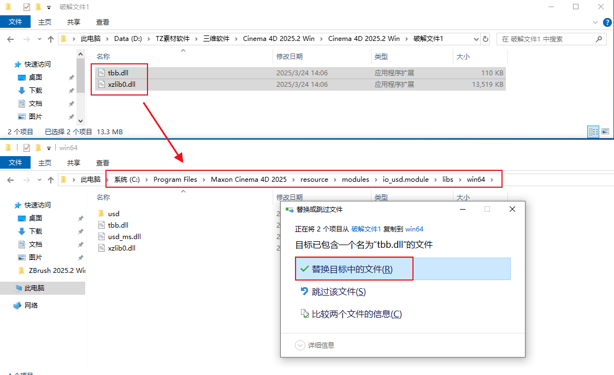614x375 pixels.
Task: Click the Help question mark icon
Action: coord(607,22)
